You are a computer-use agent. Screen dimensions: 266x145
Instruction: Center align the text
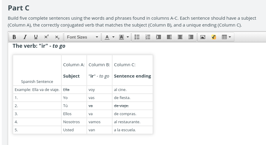tap(180, 37)
